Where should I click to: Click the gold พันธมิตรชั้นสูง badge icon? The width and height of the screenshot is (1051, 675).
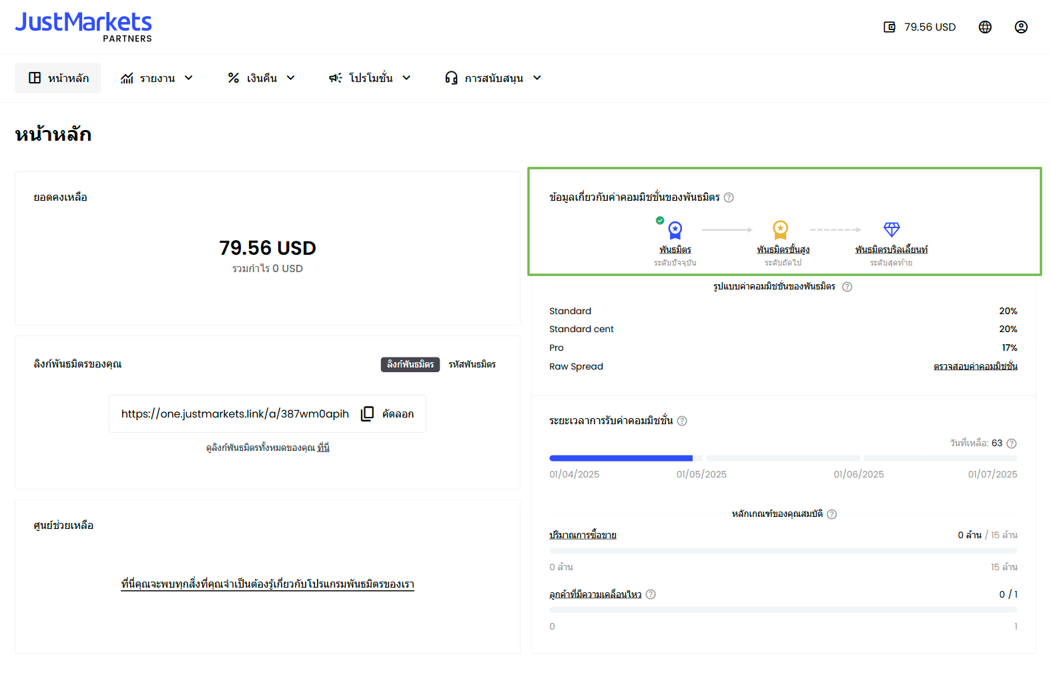coord(780,230)
